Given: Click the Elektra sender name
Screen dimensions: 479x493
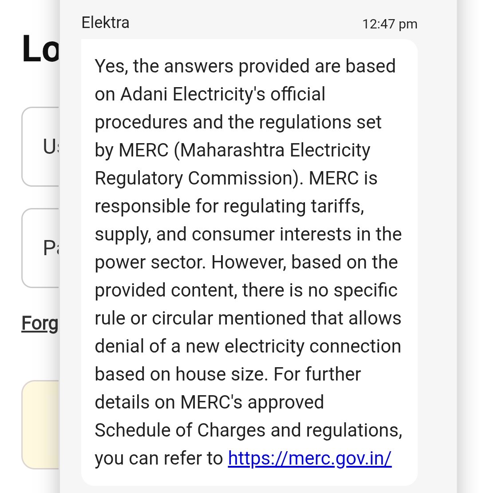Looking at the screenshot, I should 106,23.
